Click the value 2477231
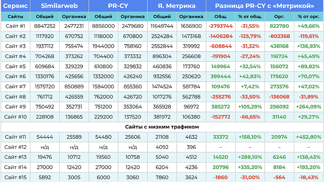This screenshot has height=182, width=324. [74, 26]
